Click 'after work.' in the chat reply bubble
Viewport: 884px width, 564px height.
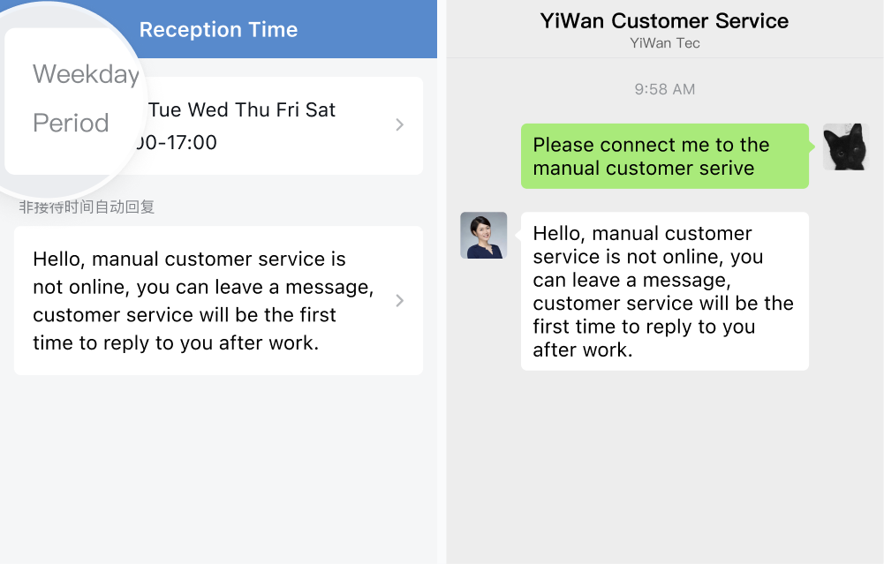582,350
